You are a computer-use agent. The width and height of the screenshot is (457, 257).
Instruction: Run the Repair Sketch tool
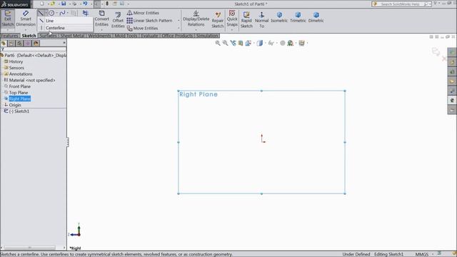[217, 20]
